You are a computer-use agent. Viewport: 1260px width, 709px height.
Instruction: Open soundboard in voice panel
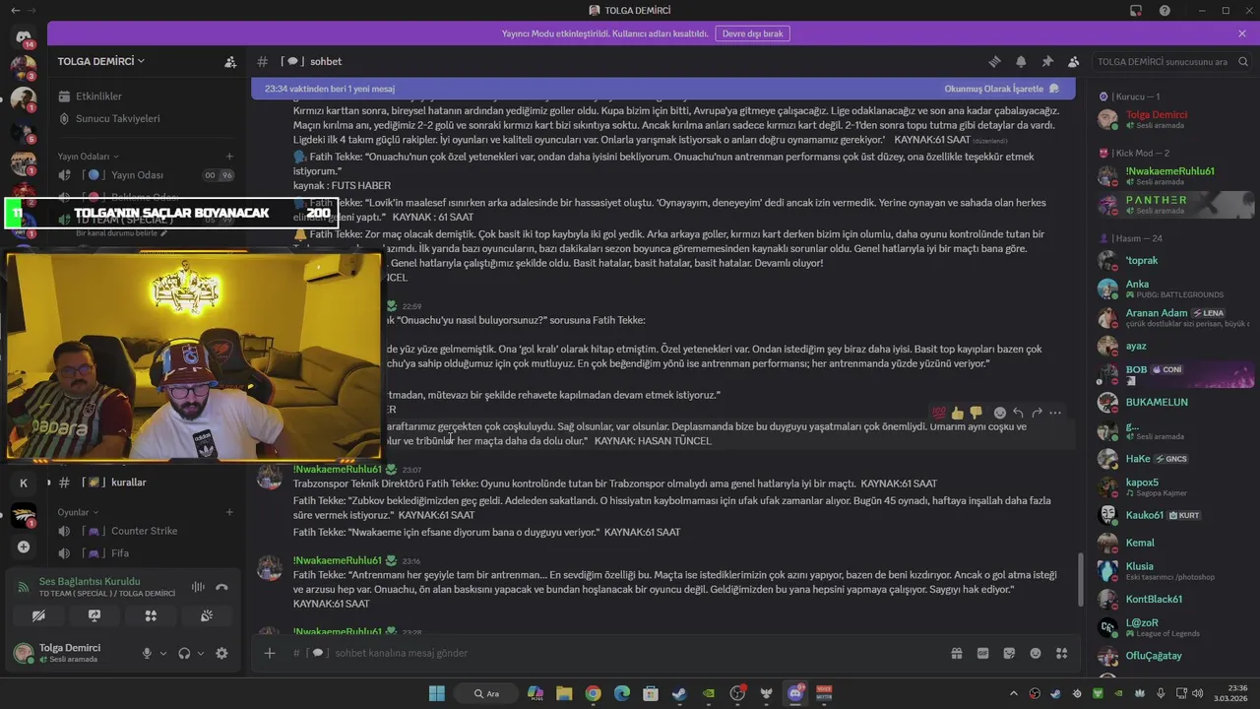coord(207,615)
